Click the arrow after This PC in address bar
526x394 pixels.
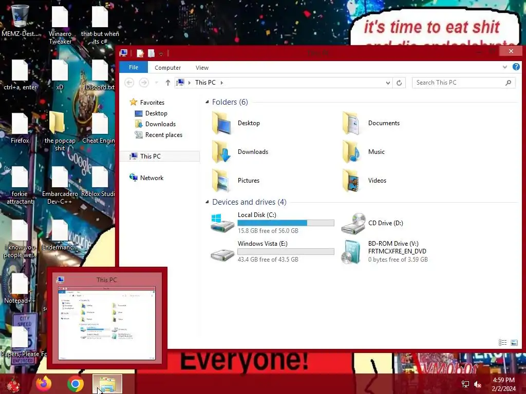[222, 83]
